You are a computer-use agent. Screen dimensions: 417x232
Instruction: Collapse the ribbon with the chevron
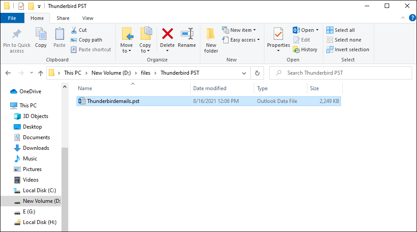click(403, 18)
